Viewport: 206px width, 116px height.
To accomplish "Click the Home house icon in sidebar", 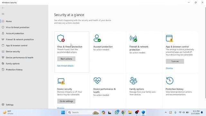I will (x=3, y=21).
